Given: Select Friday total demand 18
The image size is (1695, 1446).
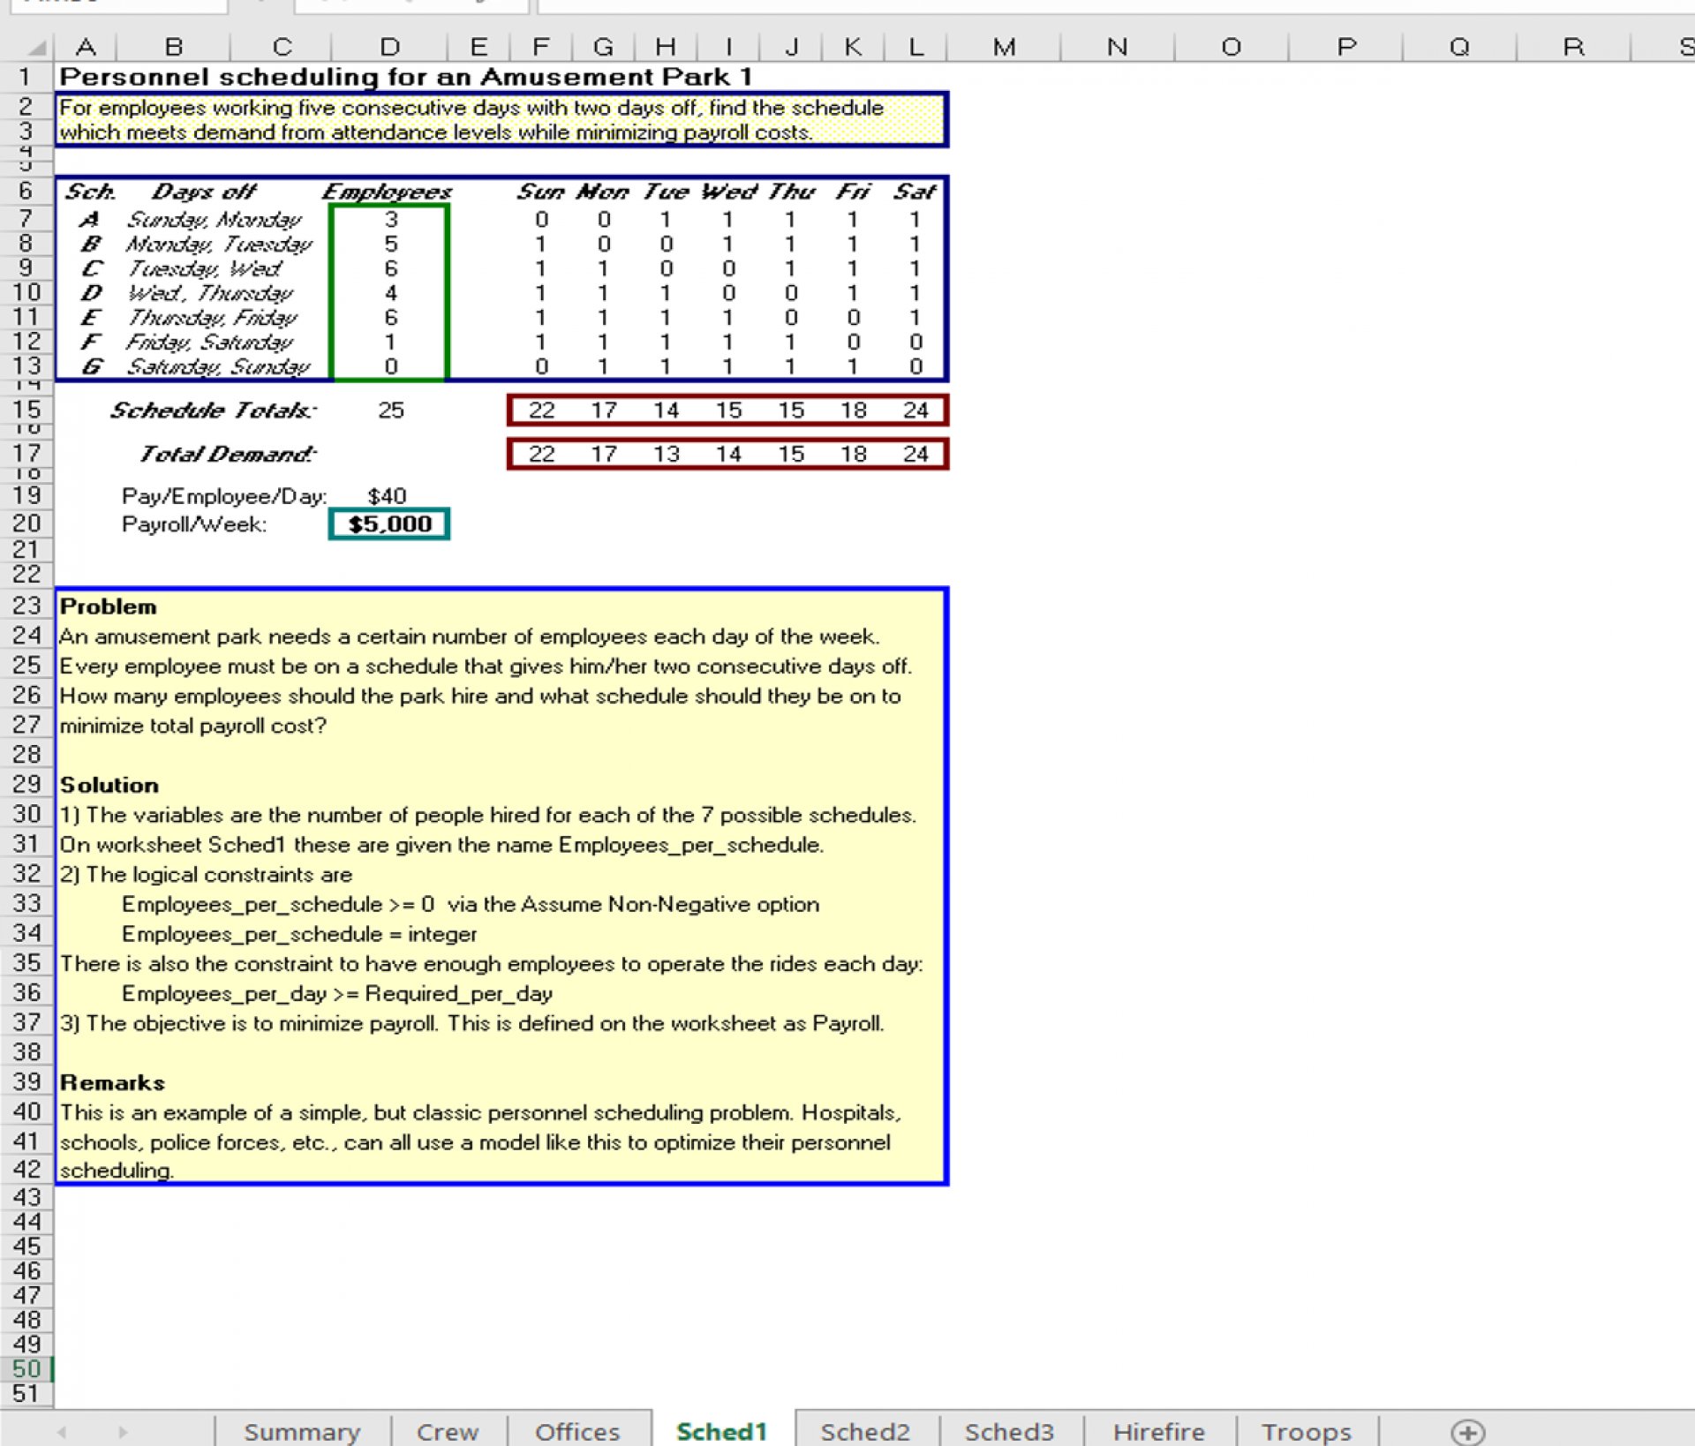Looking at the screenshot, I should tap(853, 454).
